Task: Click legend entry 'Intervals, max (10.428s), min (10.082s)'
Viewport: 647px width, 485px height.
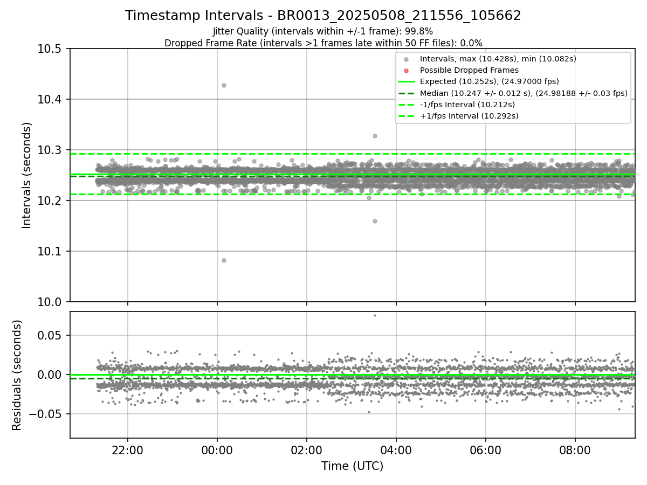Action: [x=498, y=59]
